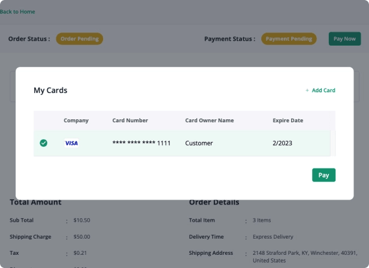Select the masked card number ending 1111
The image size is (369, 268).
pos(141,143)
